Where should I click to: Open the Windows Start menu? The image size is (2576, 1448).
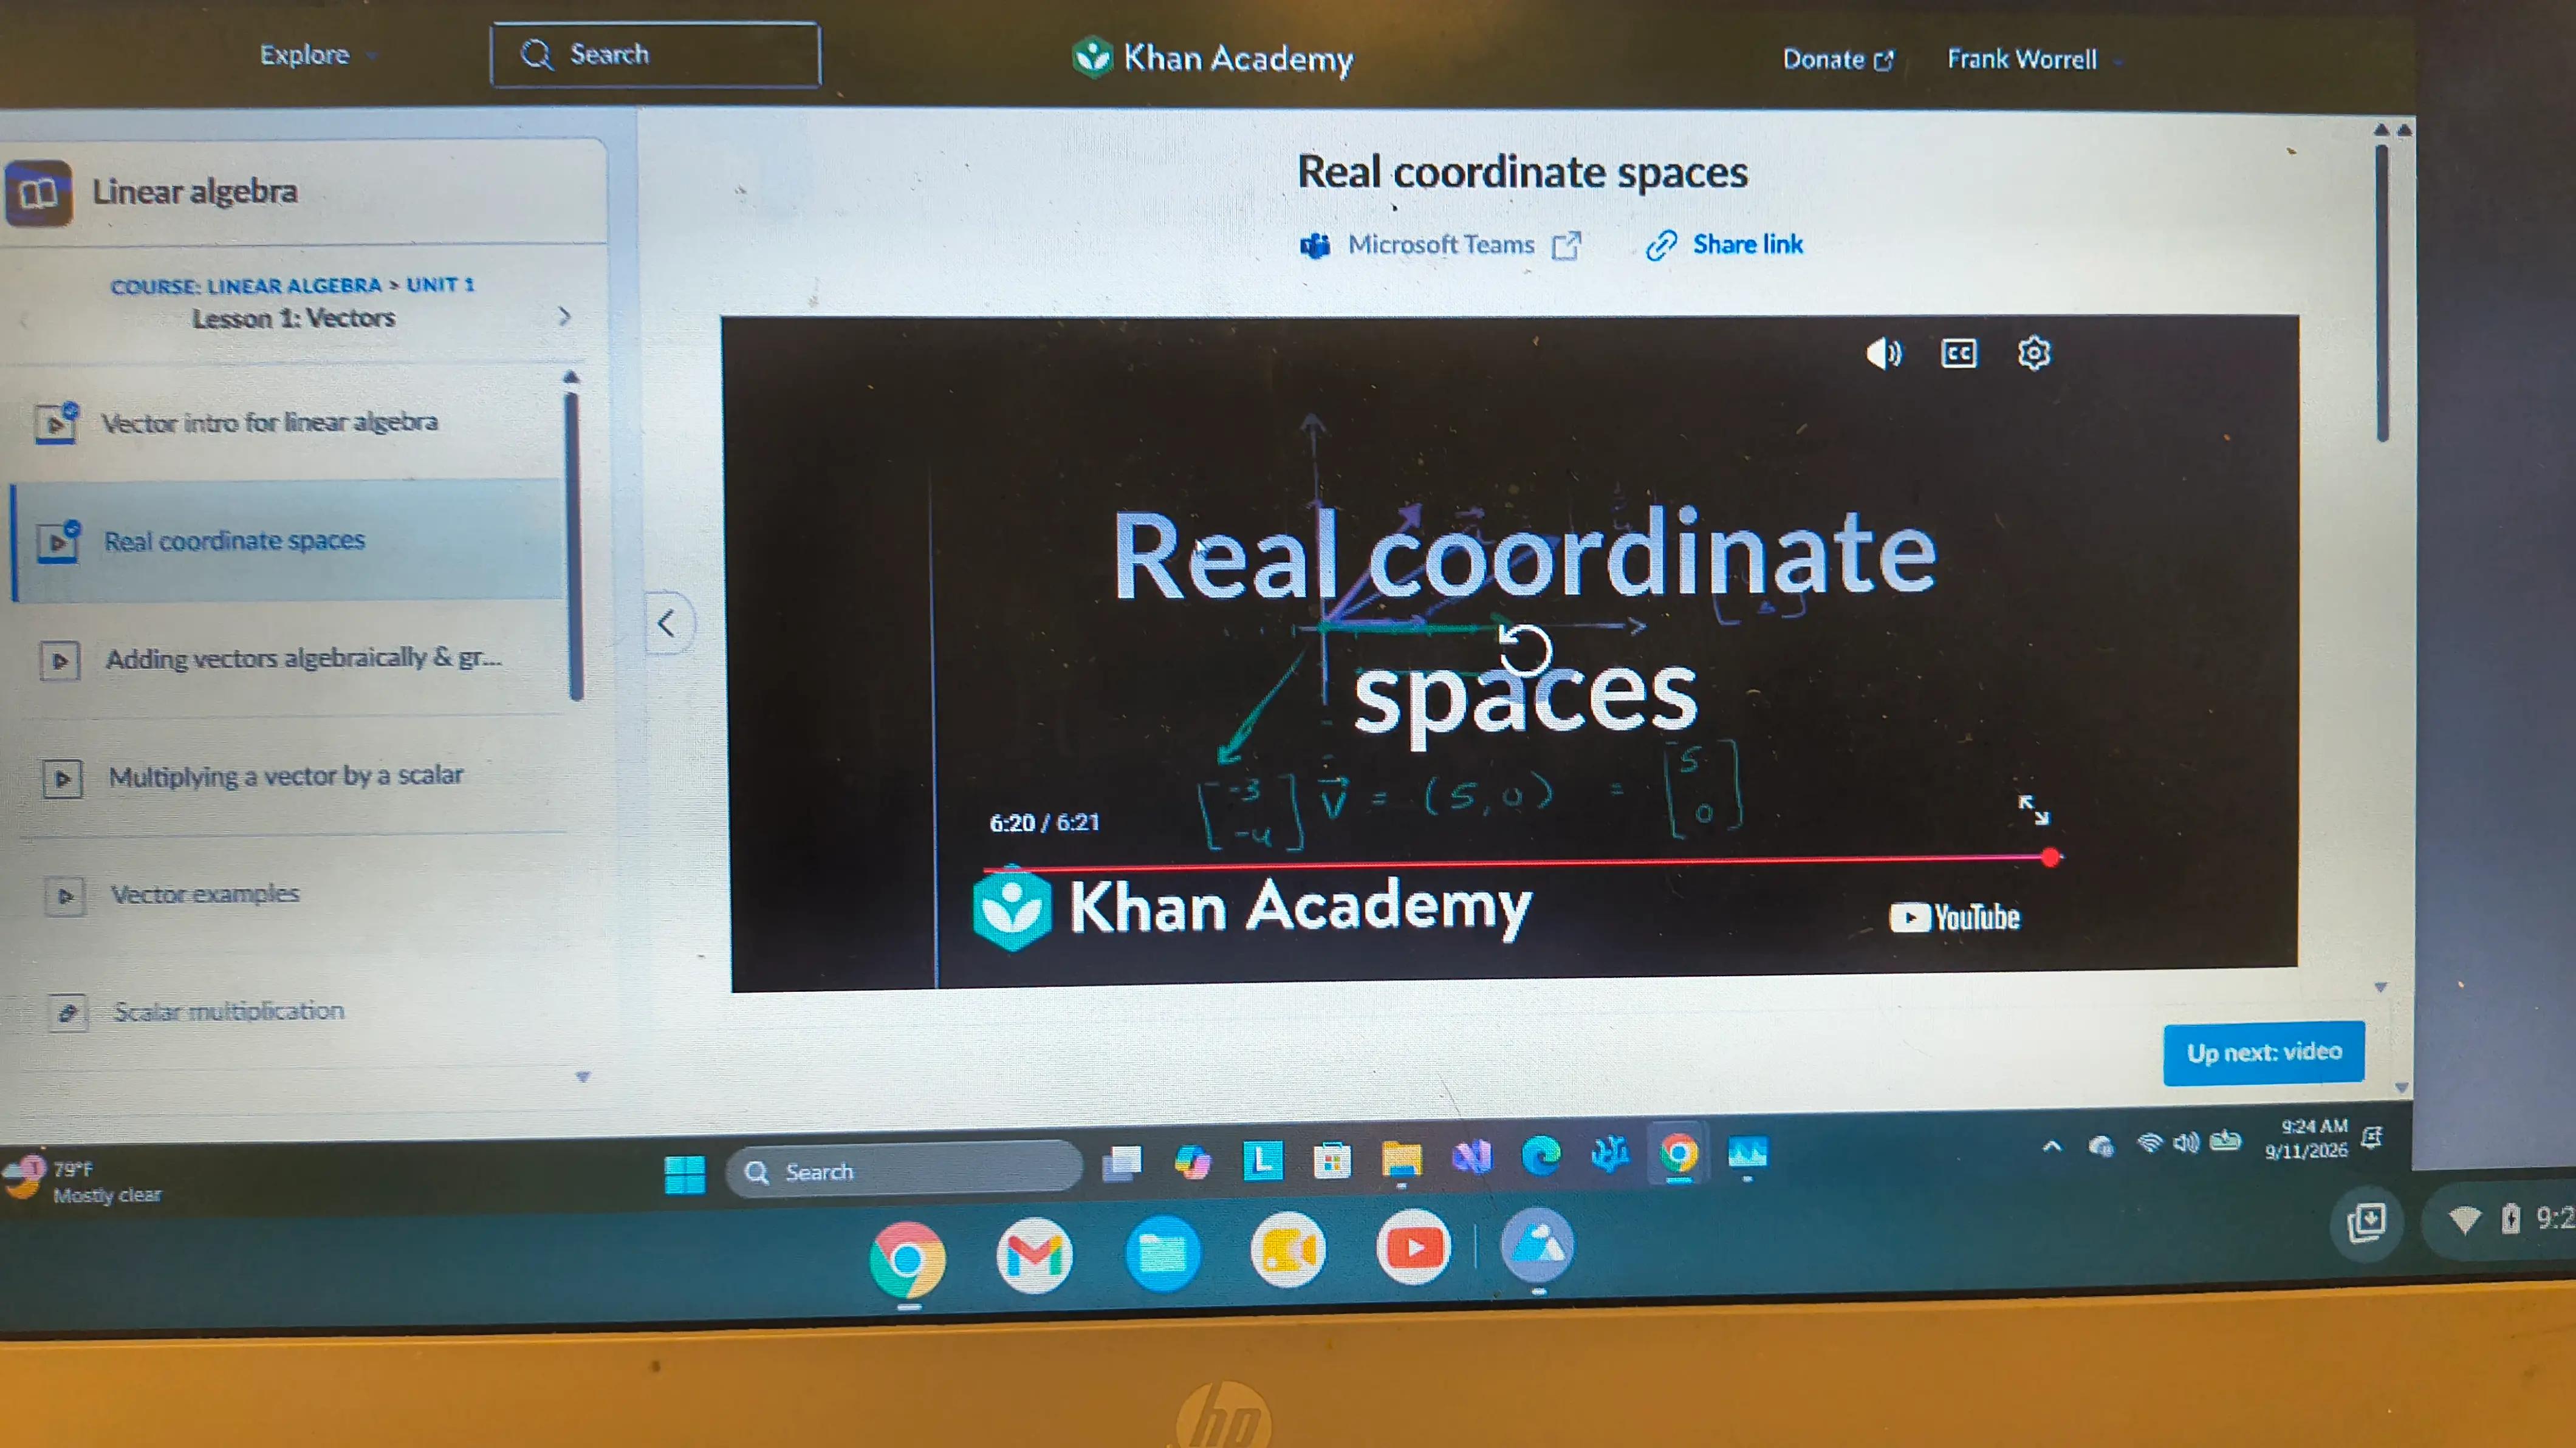685,1174
